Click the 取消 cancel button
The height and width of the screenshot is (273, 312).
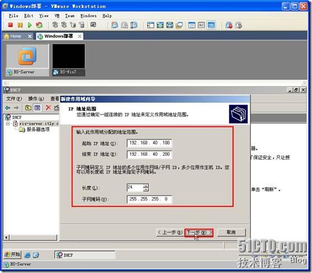pyautogui.click(x=231, y=232)
